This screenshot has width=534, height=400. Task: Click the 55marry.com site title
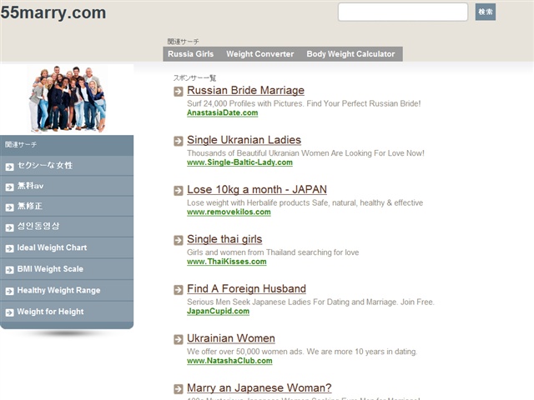[x=53, y=12]
